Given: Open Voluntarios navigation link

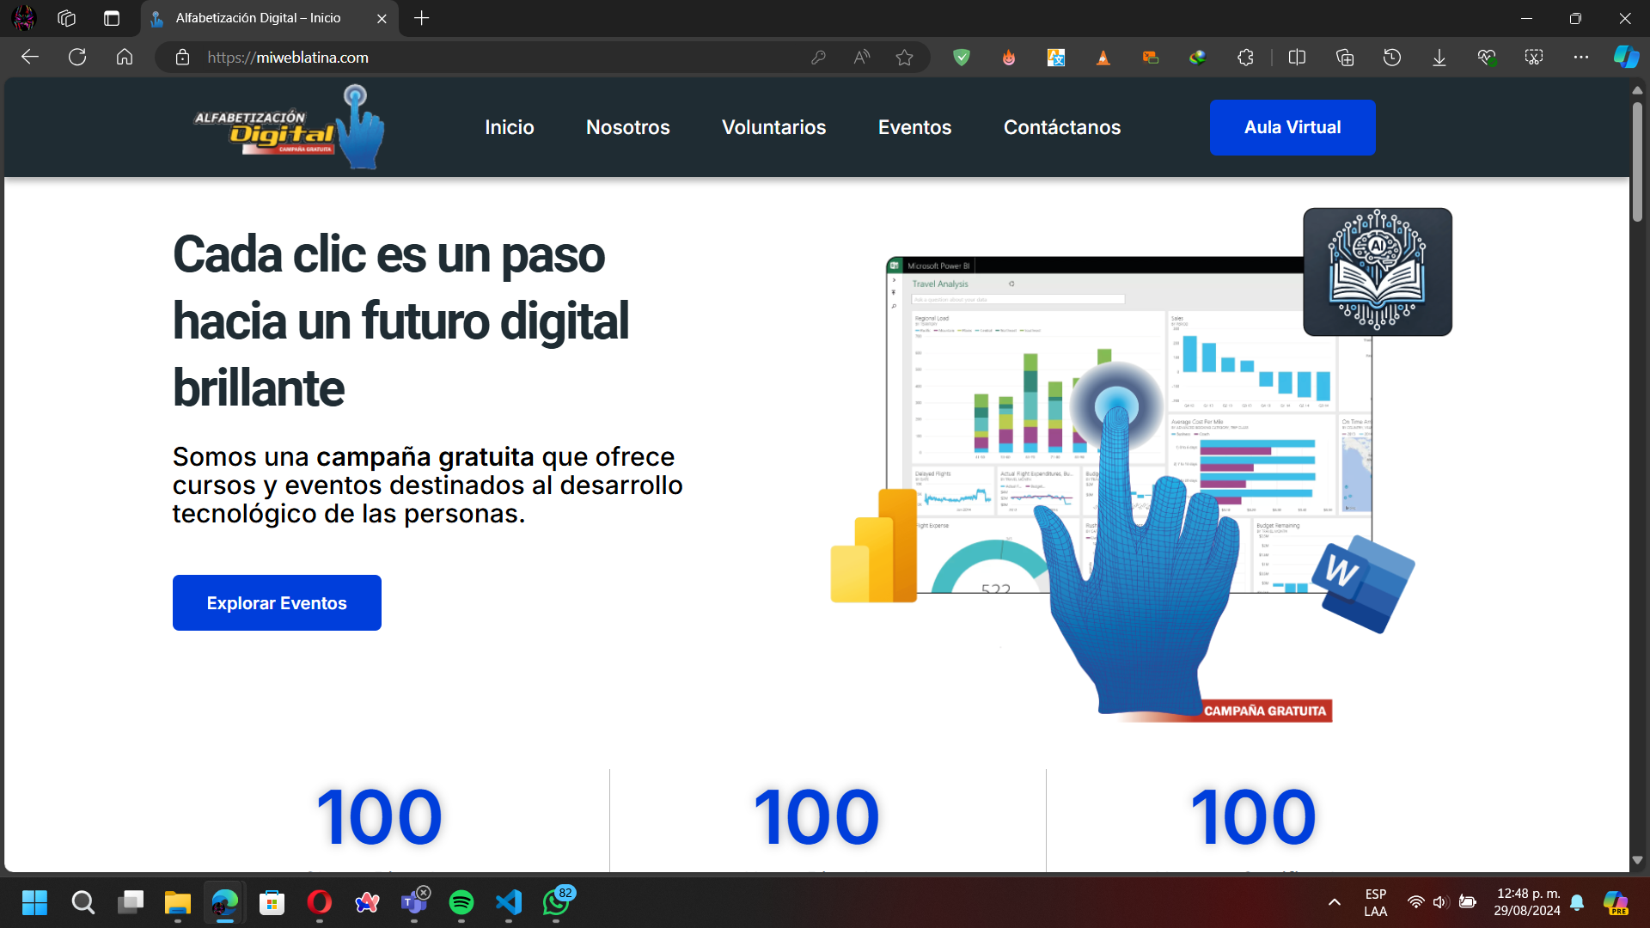Looking at the screenshot, I should pos(773,127).
